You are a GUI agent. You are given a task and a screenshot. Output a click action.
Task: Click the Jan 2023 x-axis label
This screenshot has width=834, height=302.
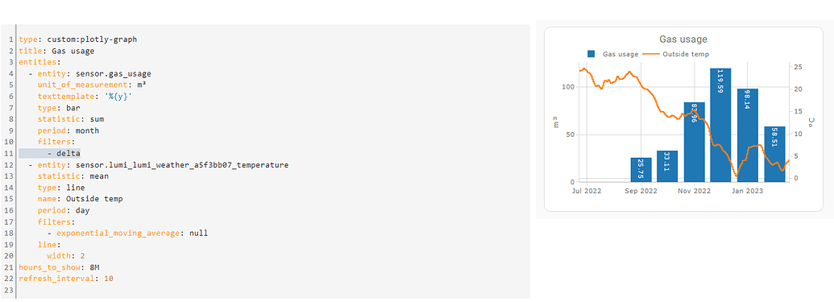point(748,191)
